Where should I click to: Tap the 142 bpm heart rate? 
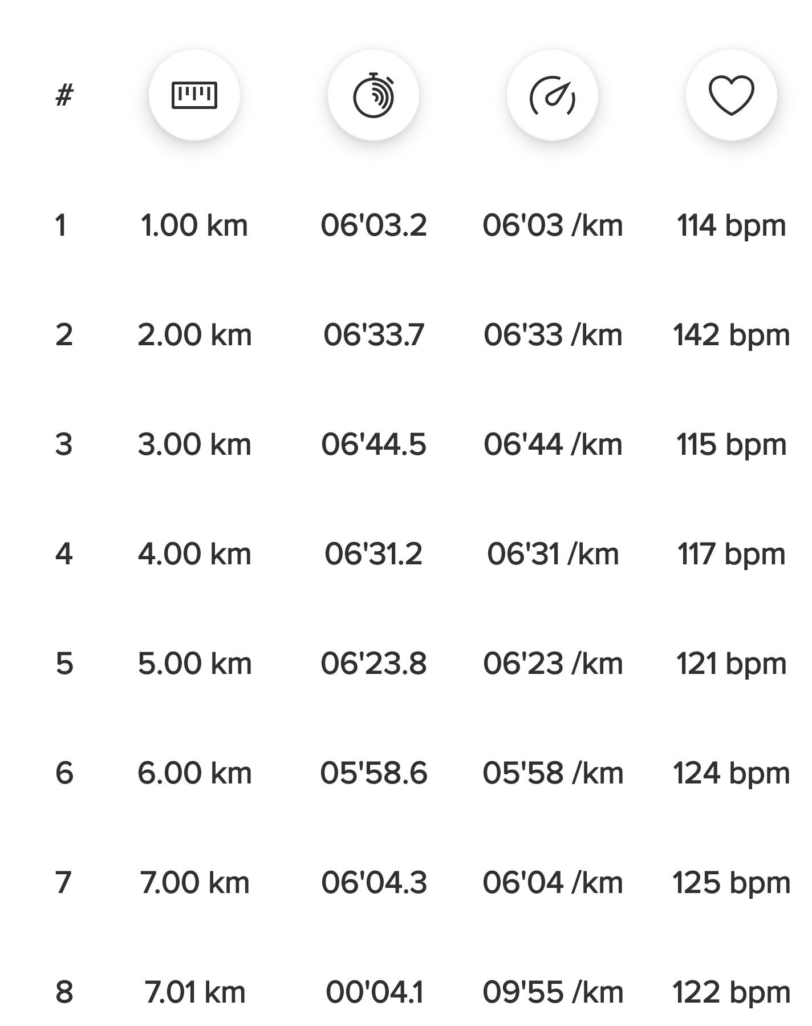[731, 335]
